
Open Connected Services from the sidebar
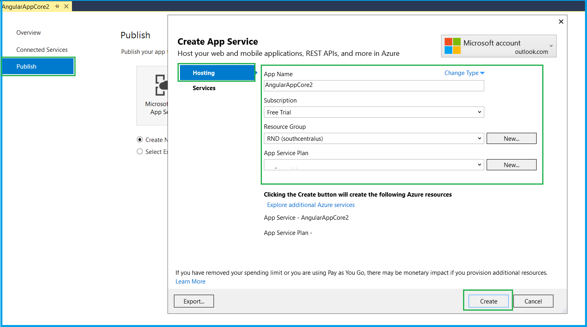point(42,49)
